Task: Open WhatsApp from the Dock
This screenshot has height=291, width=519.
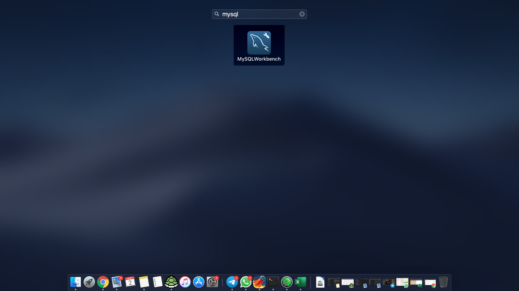Action: tap(246, 282)
